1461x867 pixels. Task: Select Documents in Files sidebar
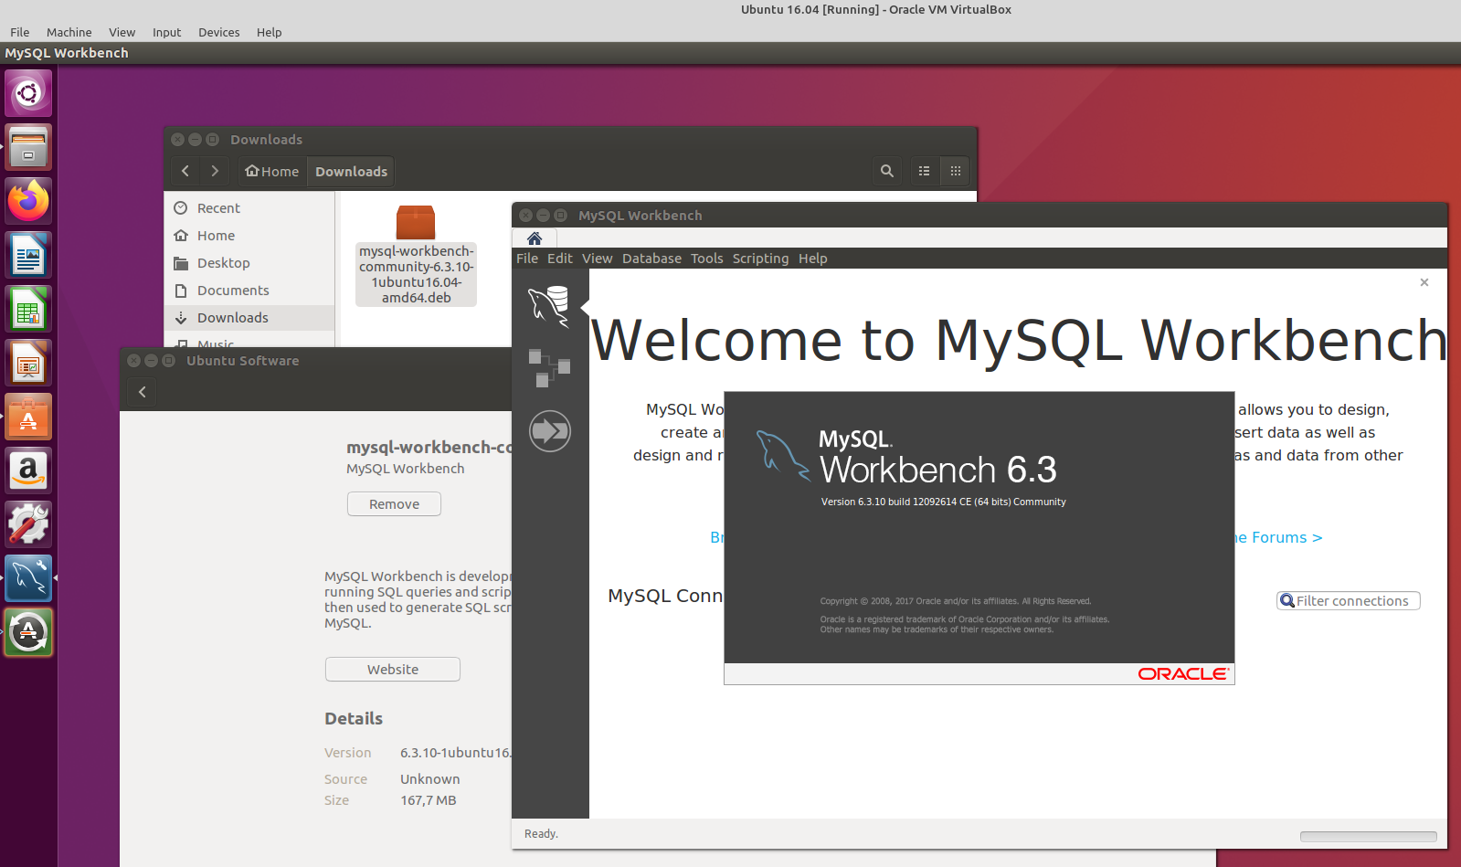pyautogui.click(x=249, y=291)
